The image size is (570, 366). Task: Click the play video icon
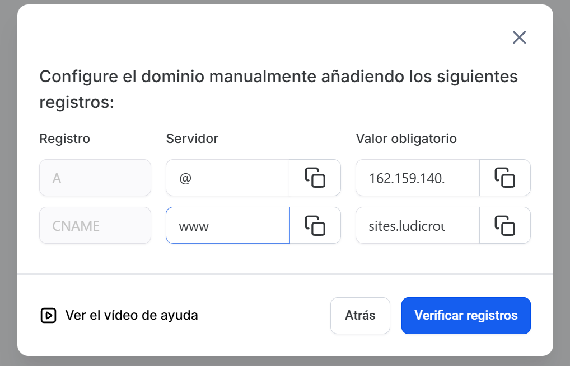click(x=49, y=316)
